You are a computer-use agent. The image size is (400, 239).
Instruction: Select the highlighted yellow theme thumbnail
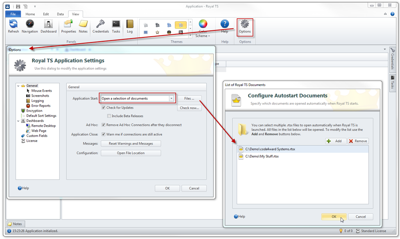click(x=180, y=25)
